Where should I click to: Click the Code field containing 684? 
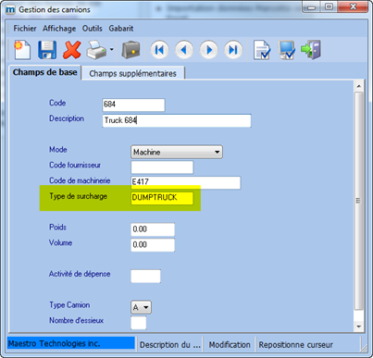tap(133, 105)
